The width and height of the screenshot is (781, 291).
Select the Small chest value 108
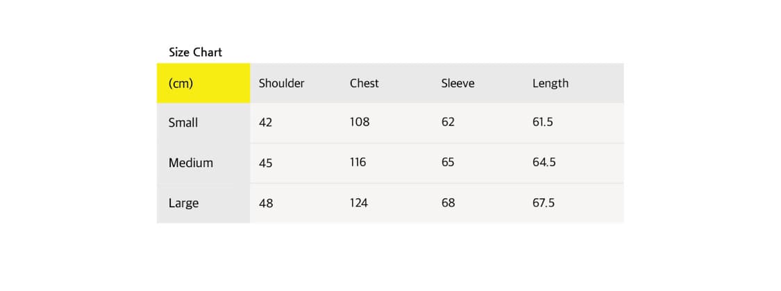(360, 122)
